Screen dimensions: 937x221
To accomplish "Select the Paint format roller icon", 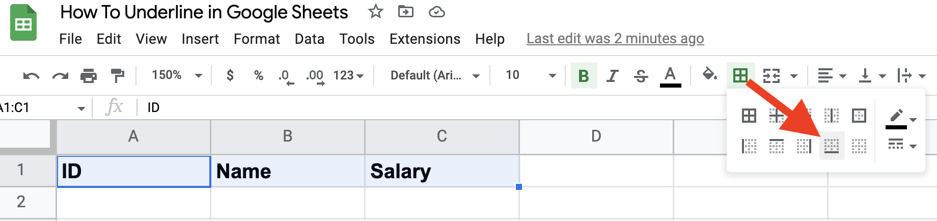I will tap(118, 76).
